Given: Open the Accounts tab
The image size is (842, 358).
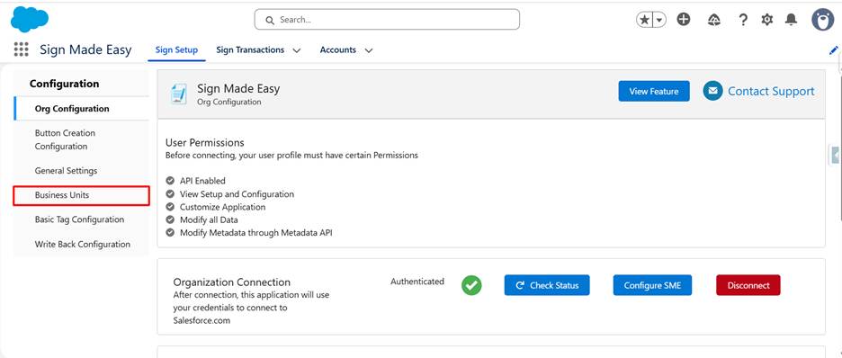Looking at the screenshot, I should [337, 49].
